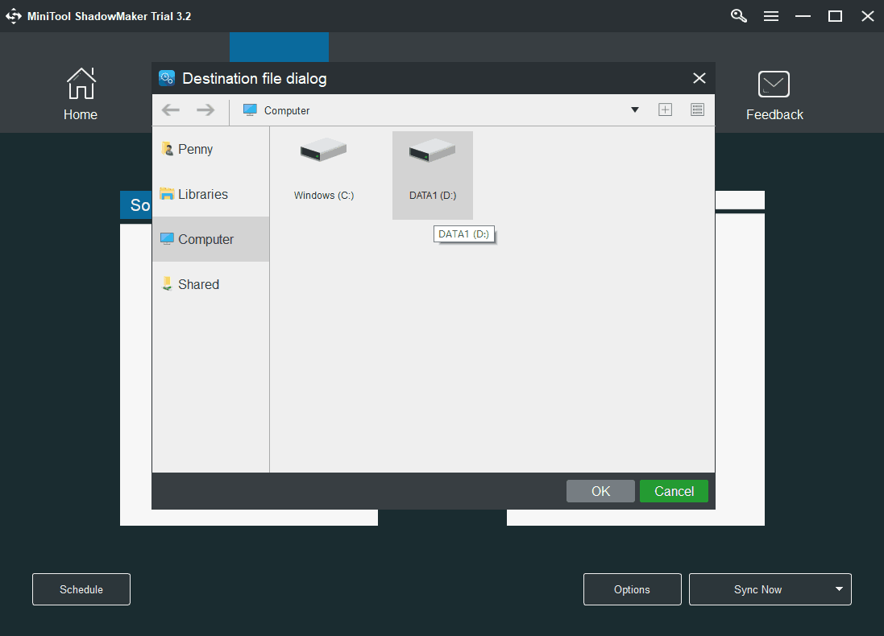This screenshot has height=636, width=884.
Task: Go forward with the right arrow
Action: pos(205,109)
